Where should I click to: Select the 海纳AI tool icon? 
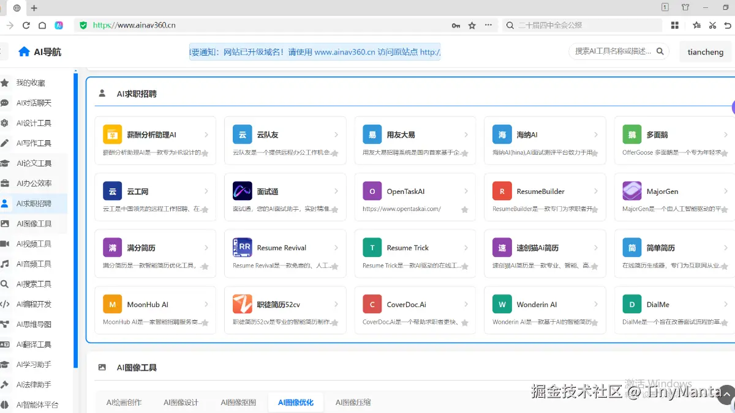(x=502, y=134)
